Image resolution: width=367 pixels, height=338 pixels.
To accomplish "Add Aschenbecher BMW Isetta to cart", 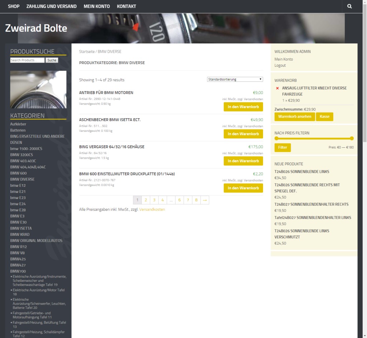I will 243,134.
